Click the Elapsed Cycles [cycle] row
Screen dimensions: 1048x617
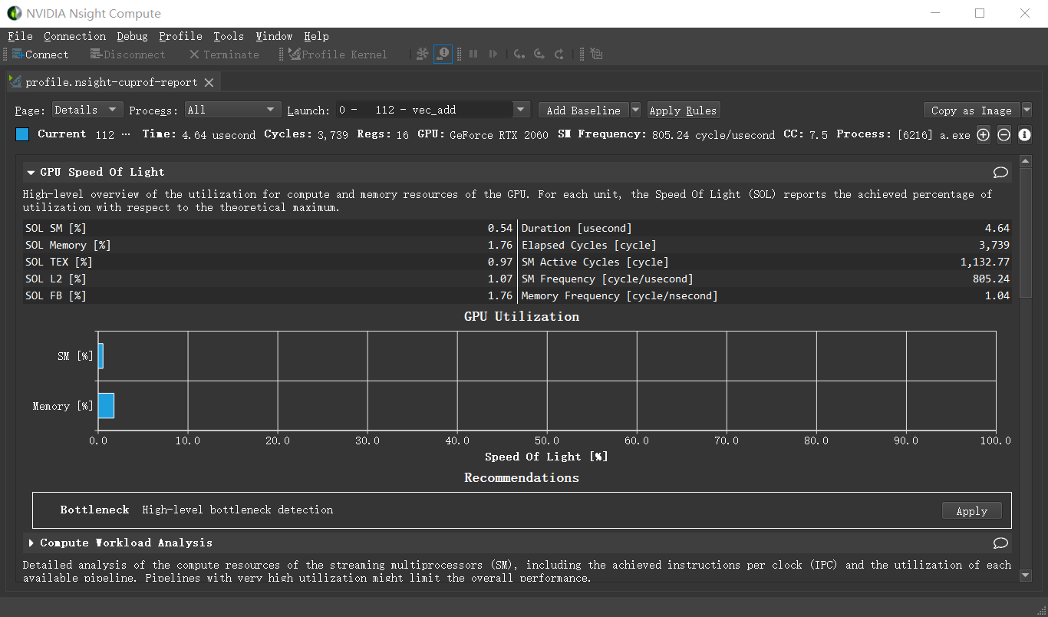pyautogui.click(x=765, y=245)
